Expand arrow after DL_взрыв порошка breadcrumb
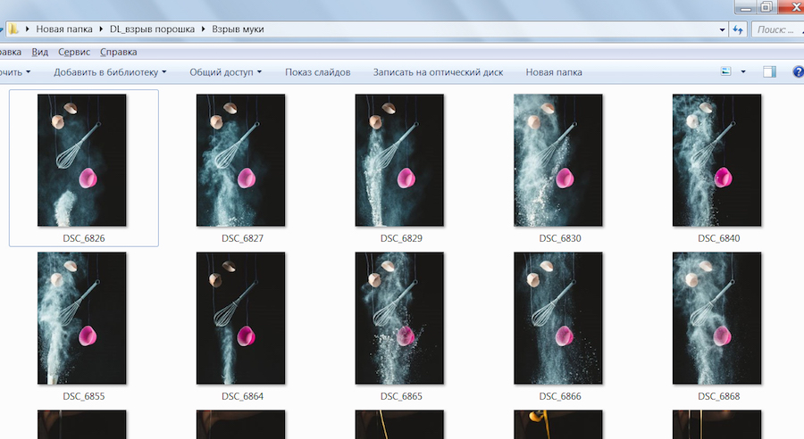 point(203,29)
